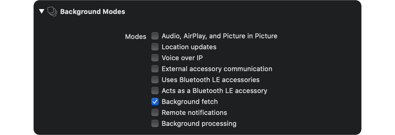Enable Audio, AirPlay, and Picture in Picture checkbox
Screen dimensions: 395x135
point(155,36)
